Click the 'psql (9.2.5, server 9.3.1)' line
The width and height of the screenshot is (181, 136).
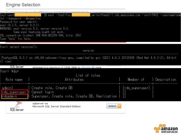[x=19, y=25]
